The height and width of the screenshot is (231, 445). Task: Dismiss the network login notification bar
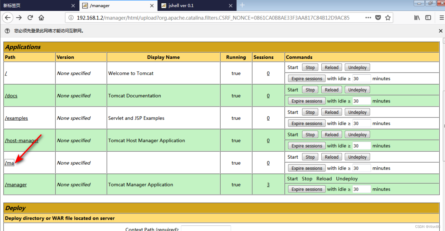point(441,31)
